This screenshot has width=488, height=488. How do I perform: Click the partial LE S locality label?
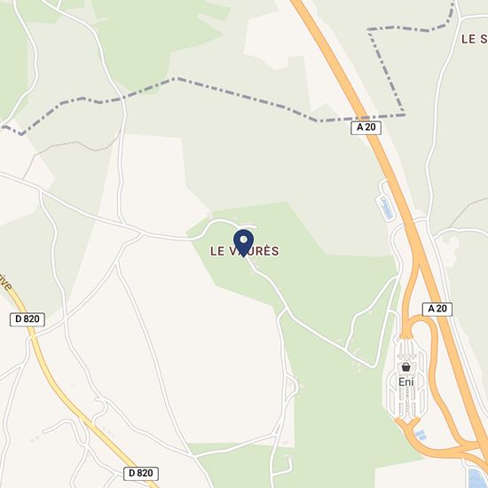[x=475, y=39]
